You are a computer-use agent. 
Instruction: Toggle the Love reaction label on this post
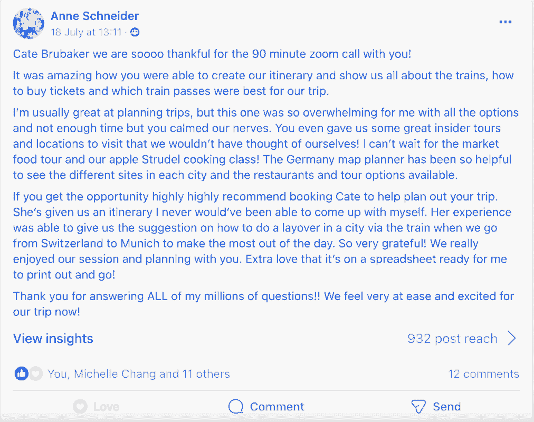(106, 407)
